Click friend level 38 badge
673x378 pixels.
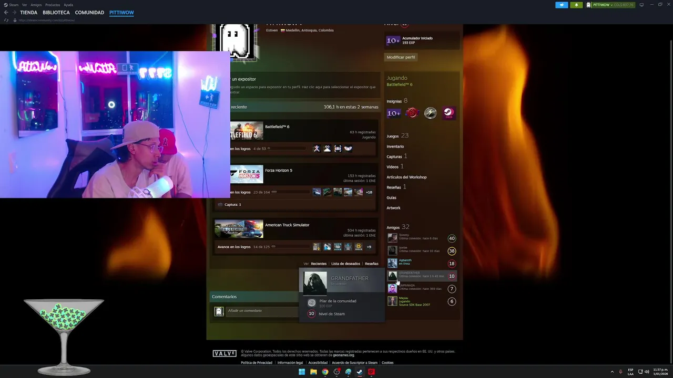tap(452, 251)
